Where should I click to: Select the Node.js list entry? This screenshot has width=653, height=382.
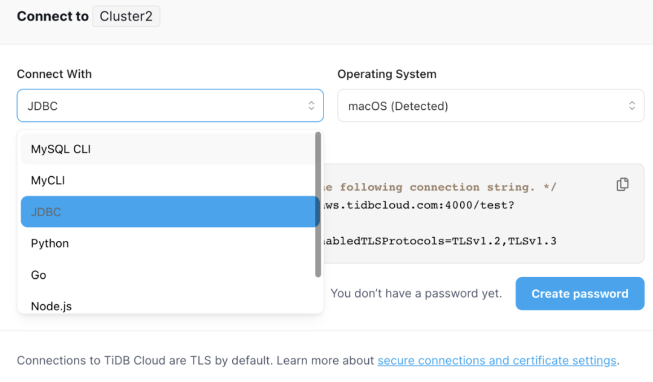point(51,306)
